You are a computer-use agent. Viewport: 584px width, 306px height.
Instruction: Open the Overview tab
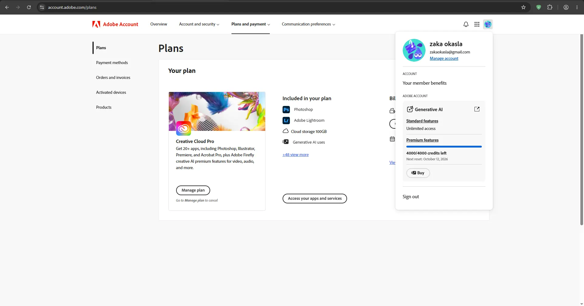pos(158,24)
